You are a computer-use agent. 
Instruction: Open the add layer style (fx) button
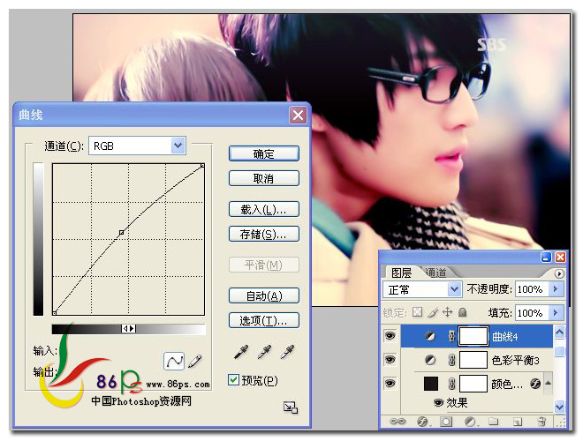click(422, 422)
